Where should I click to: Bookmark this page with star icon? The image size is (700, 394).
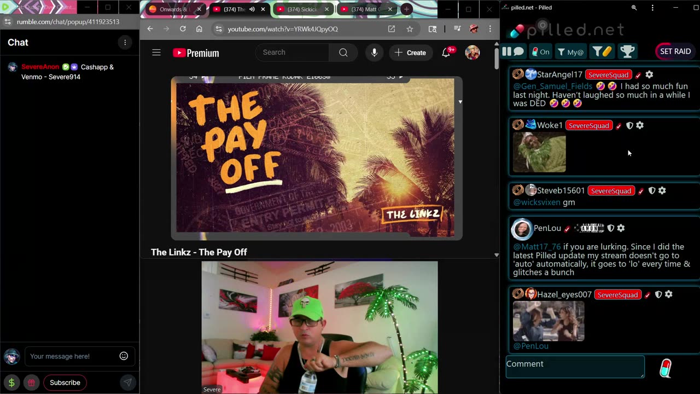[410, 29]
